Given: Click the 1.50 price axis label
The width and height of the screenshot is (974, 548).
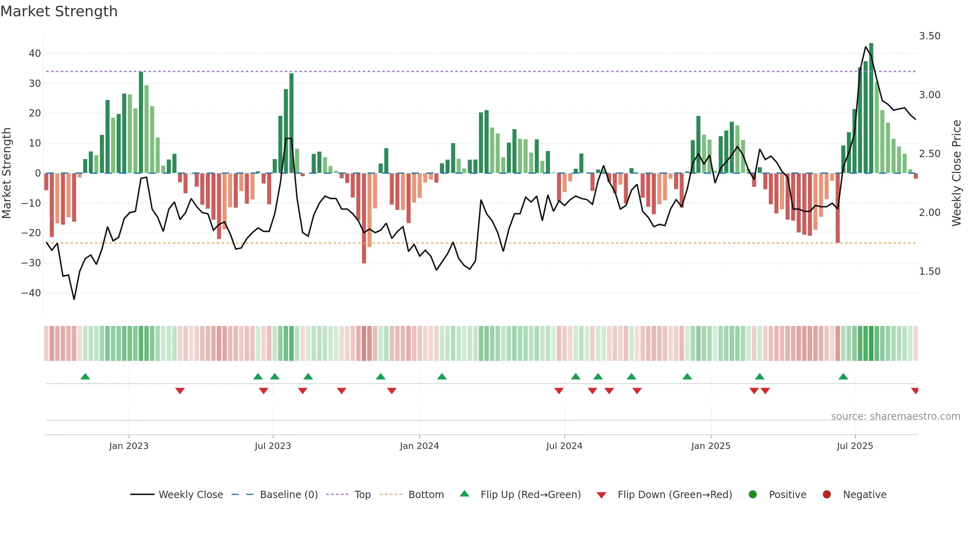Looking at the screenshot, I should pyautogui.click(x=930, y=272).
